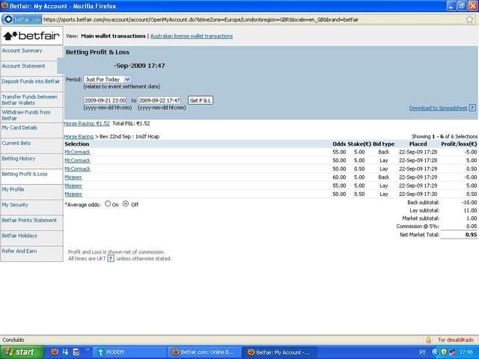Screen dimensions: 479x359
Task: Click the PT language indicator in taskbar
Action: point(422,352)
